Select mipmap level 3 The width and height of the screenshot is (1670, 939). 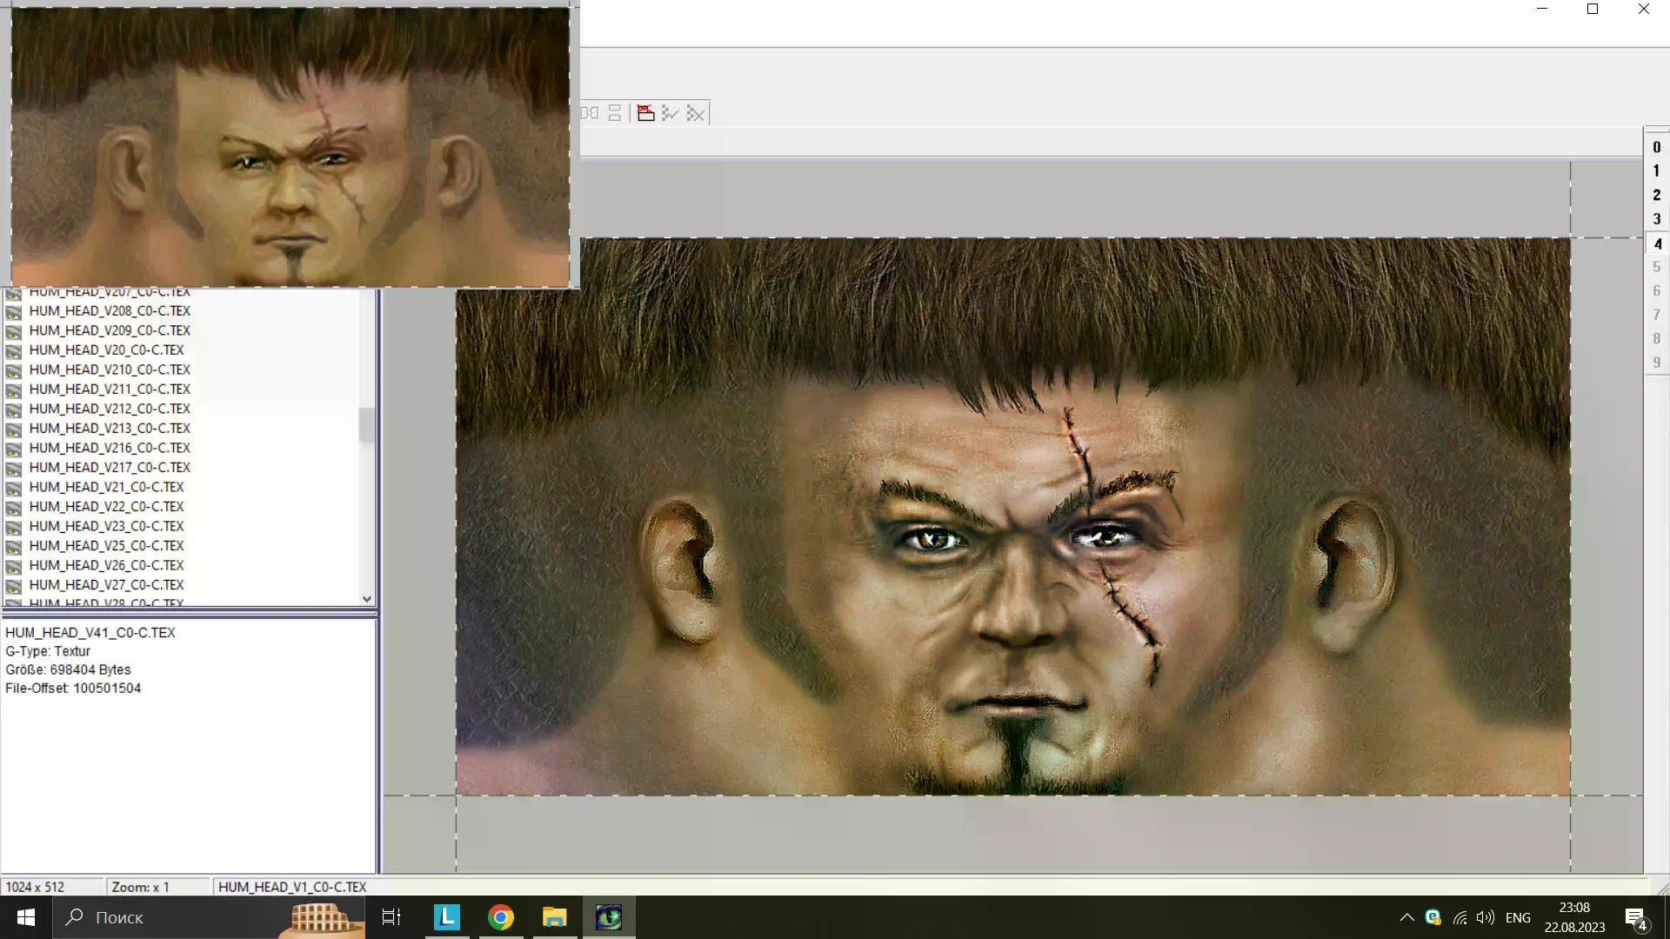pyautogui.click(x=1656, y=219)
